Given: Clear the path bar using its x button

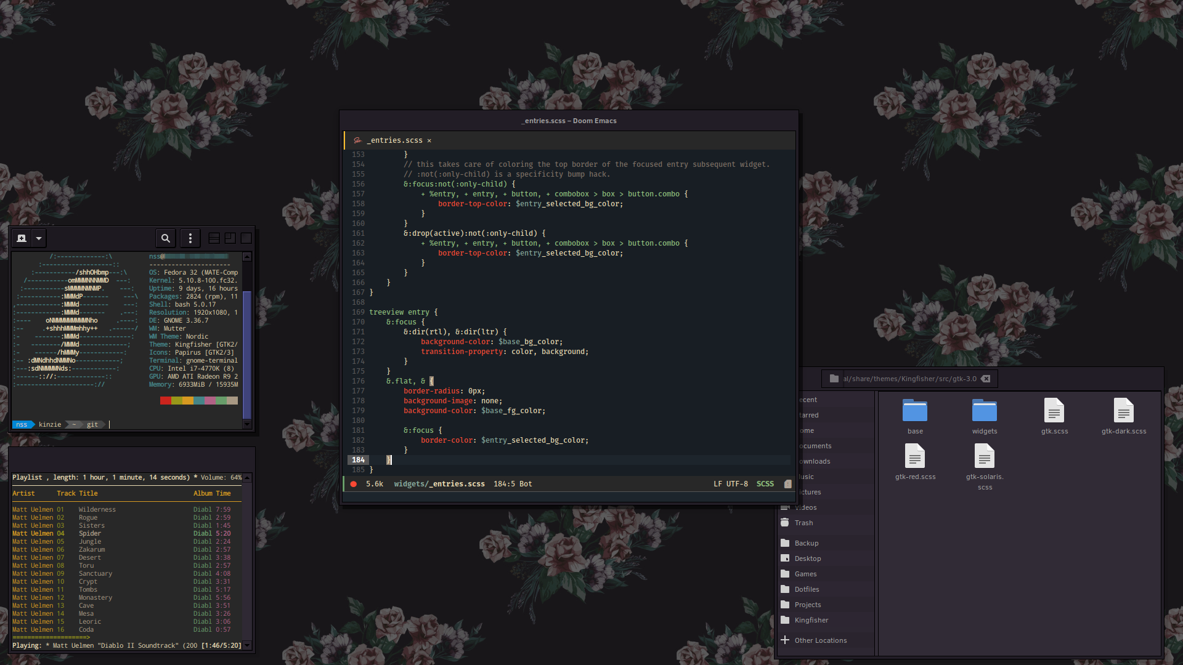Looking at the screenshot, I should (986, 379).
